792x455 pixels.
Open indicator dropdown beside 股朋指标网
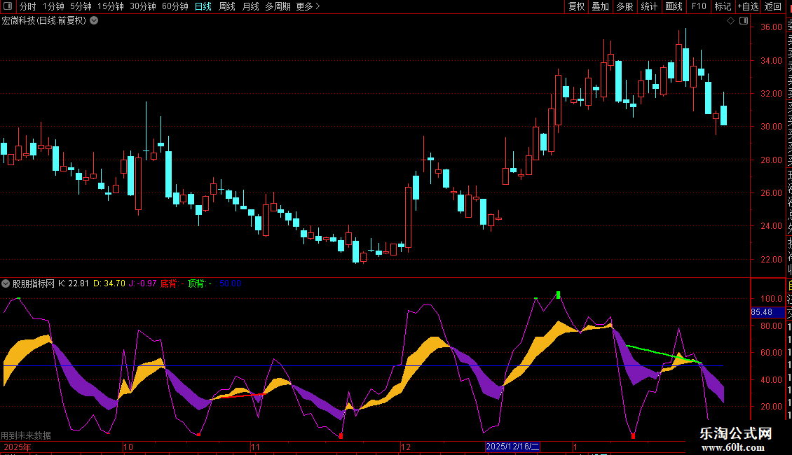click(x=6, y=283)
